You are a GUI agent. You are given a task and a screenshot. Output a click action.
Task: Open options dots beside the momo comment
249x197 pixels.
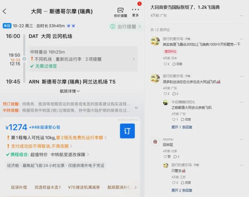241,139
